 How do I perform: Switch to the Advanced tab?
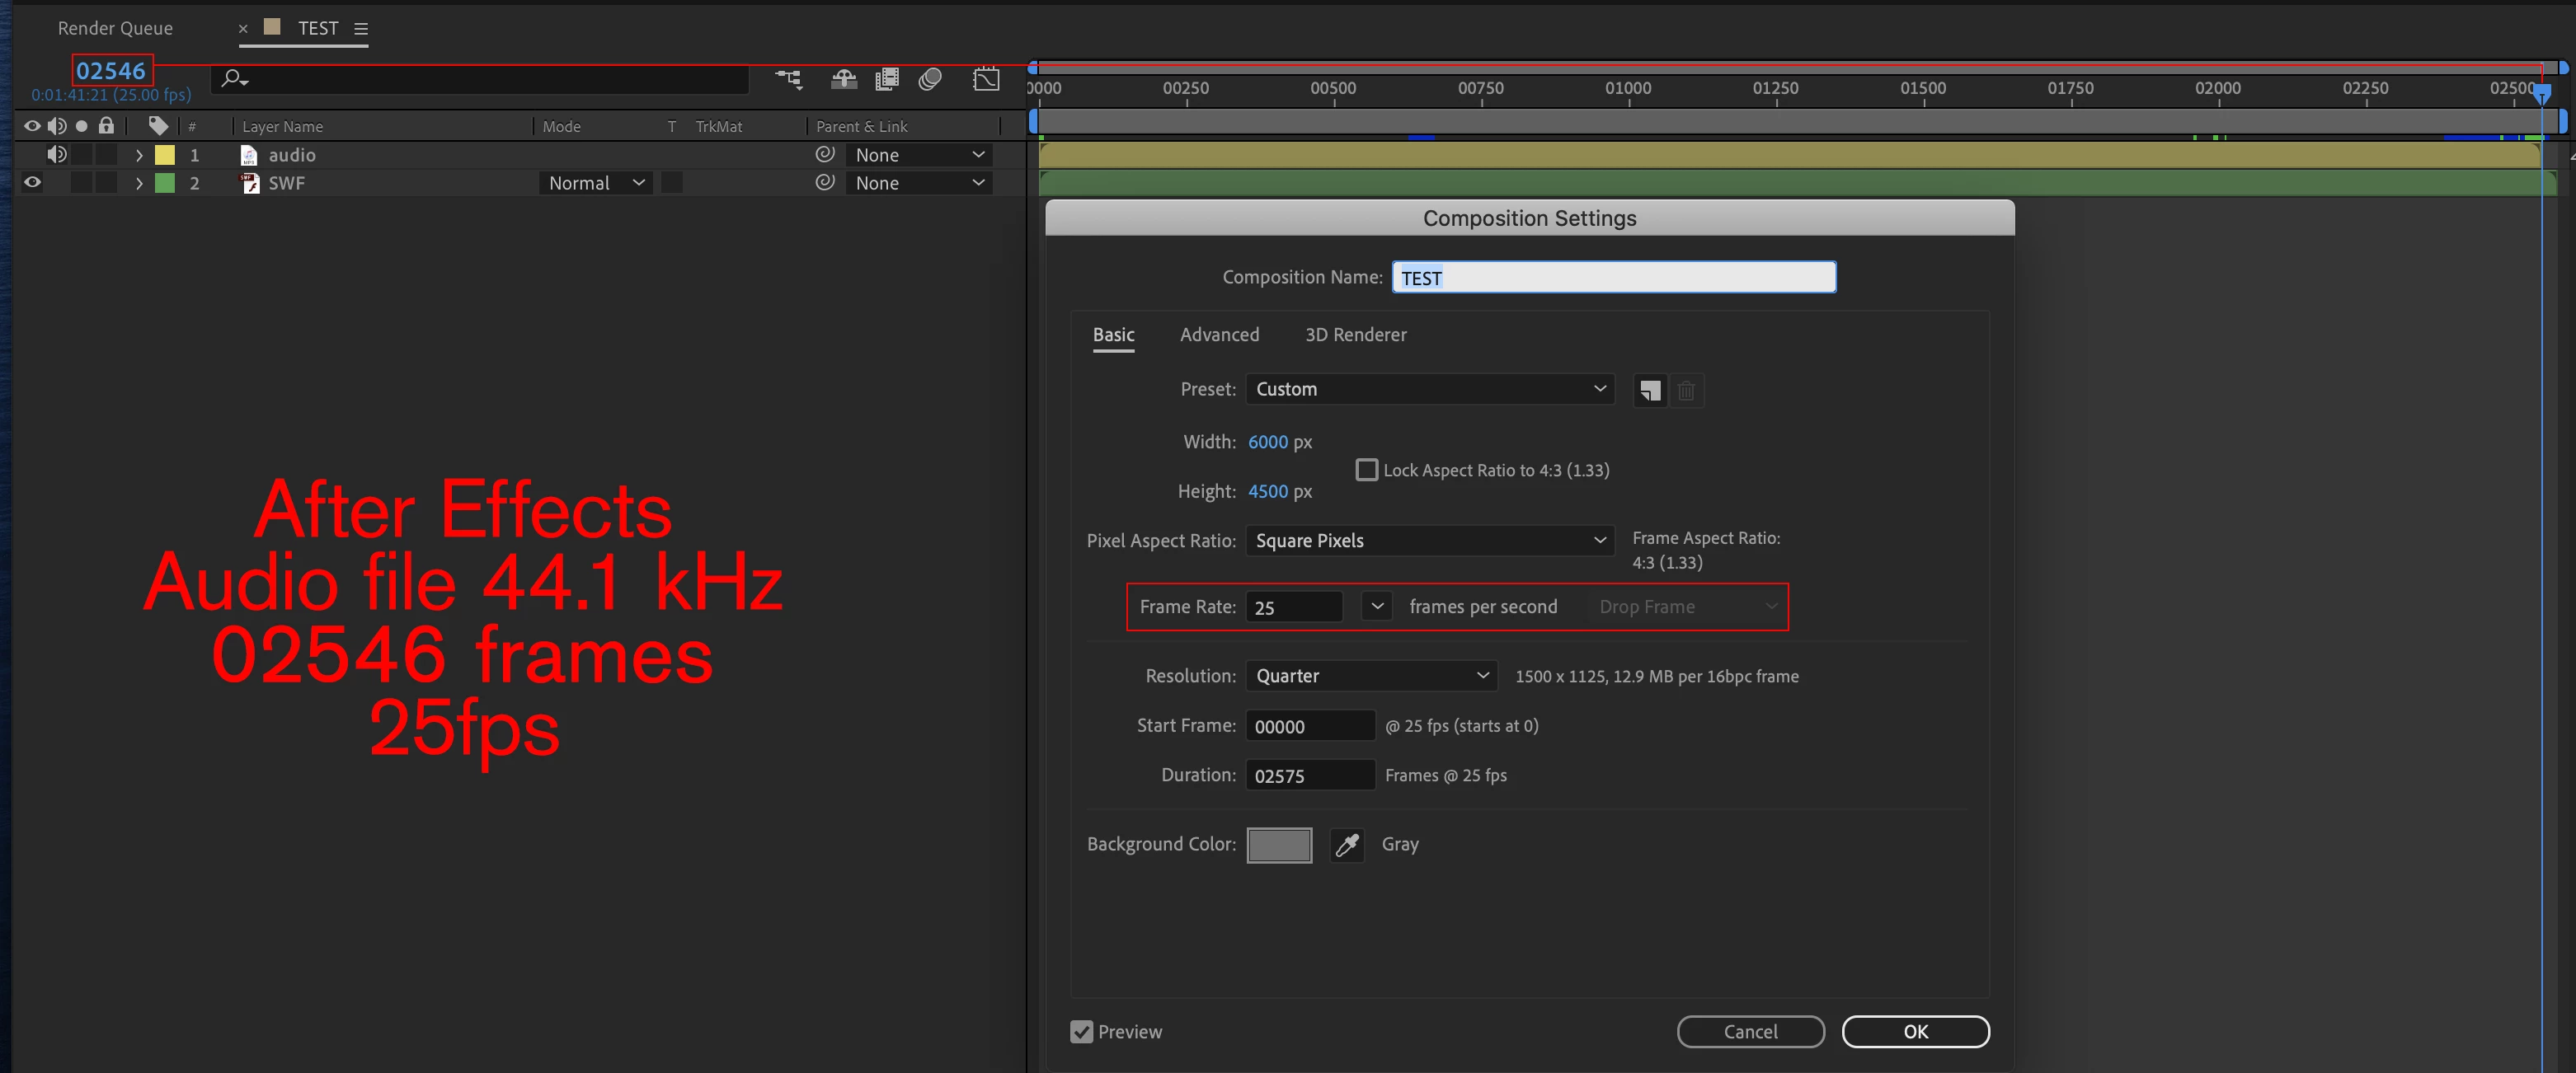1219,335
